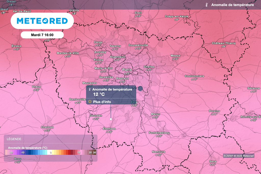Select the Versailles label
The image size is (261, 174).
pyautogui.click(x=106, y=77)
